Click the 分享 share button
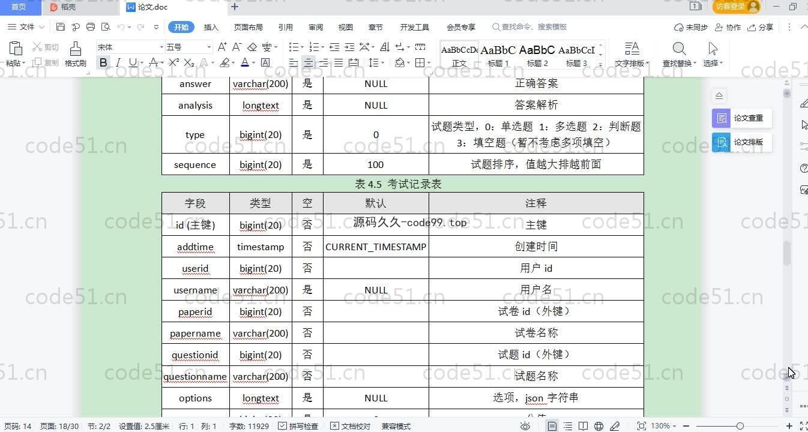 [761, 27]
